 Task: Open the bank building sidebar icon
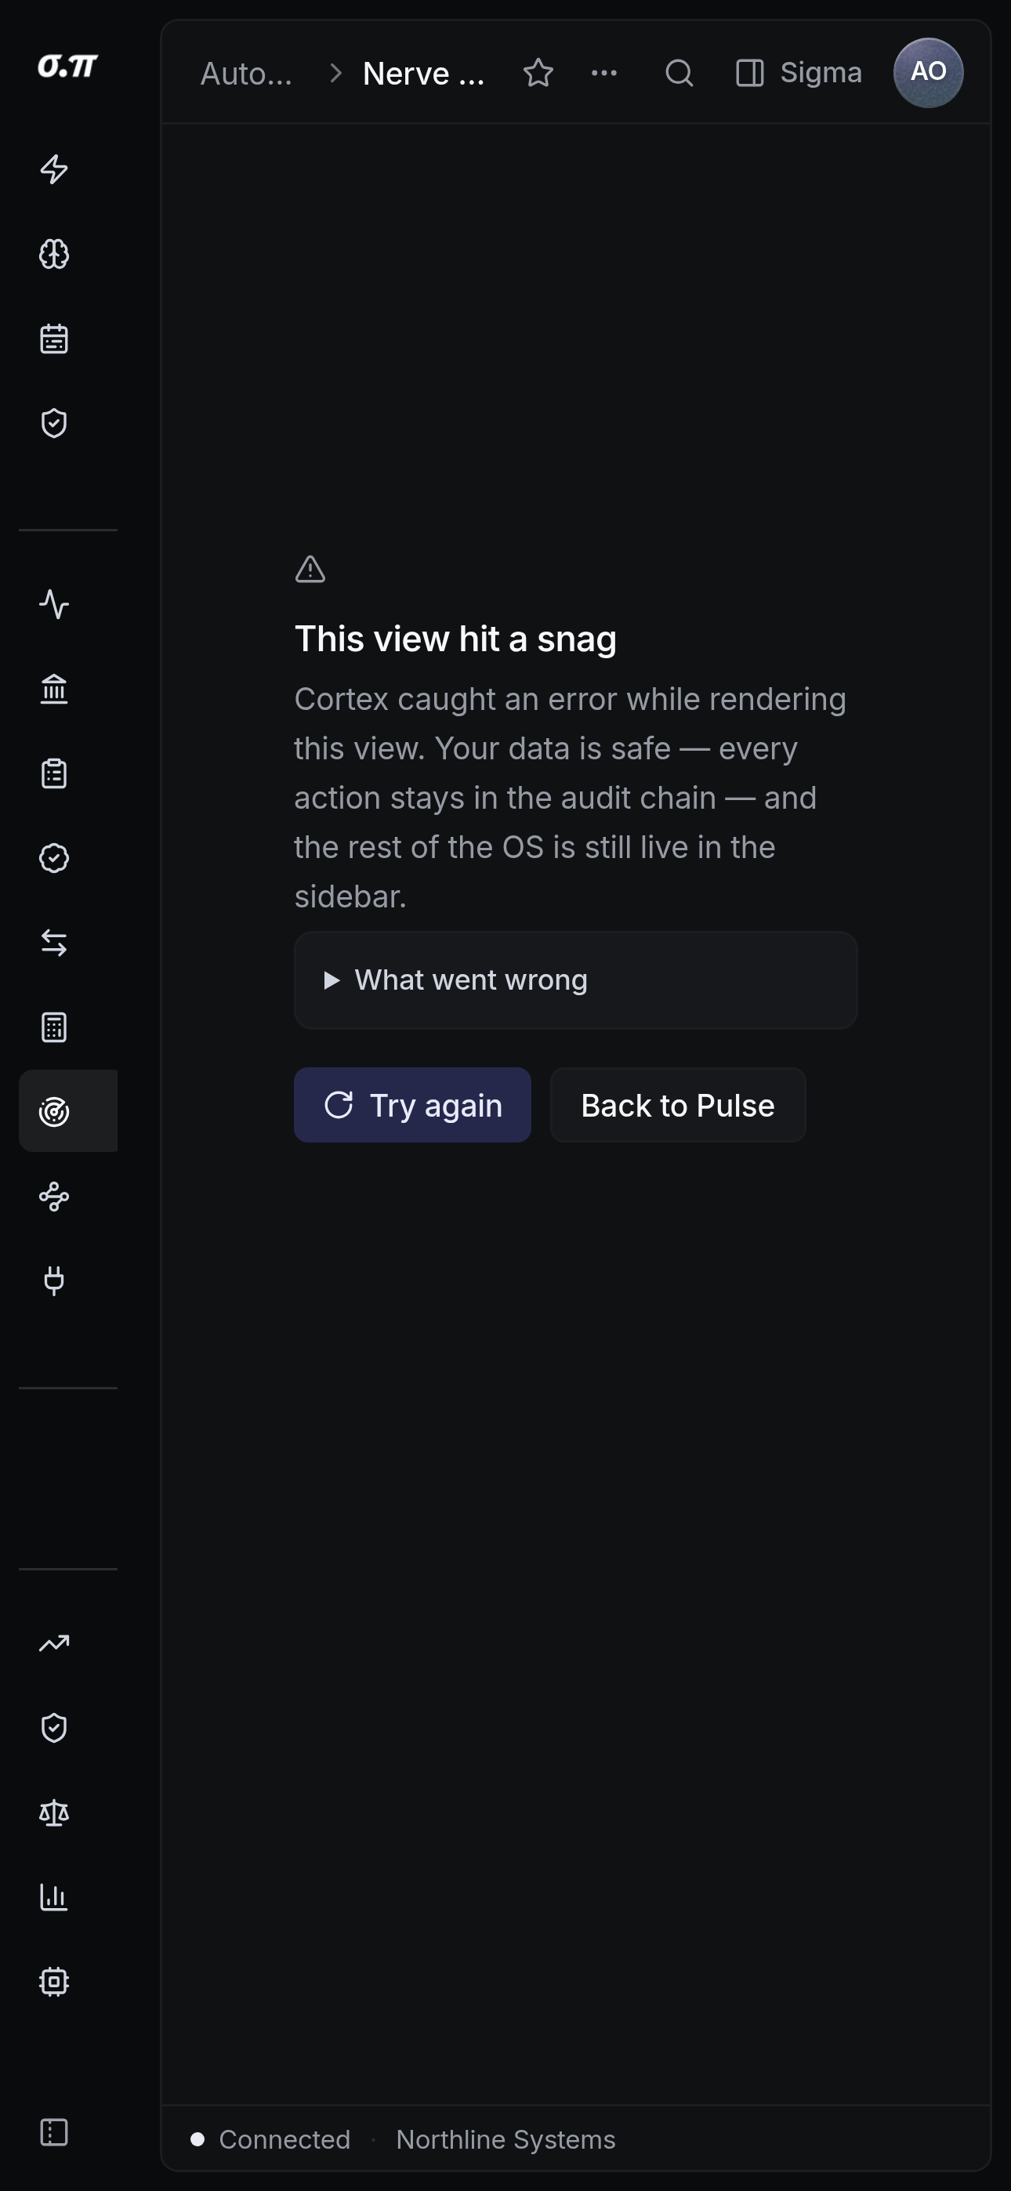pyautogui.click(x=54, y=689)
